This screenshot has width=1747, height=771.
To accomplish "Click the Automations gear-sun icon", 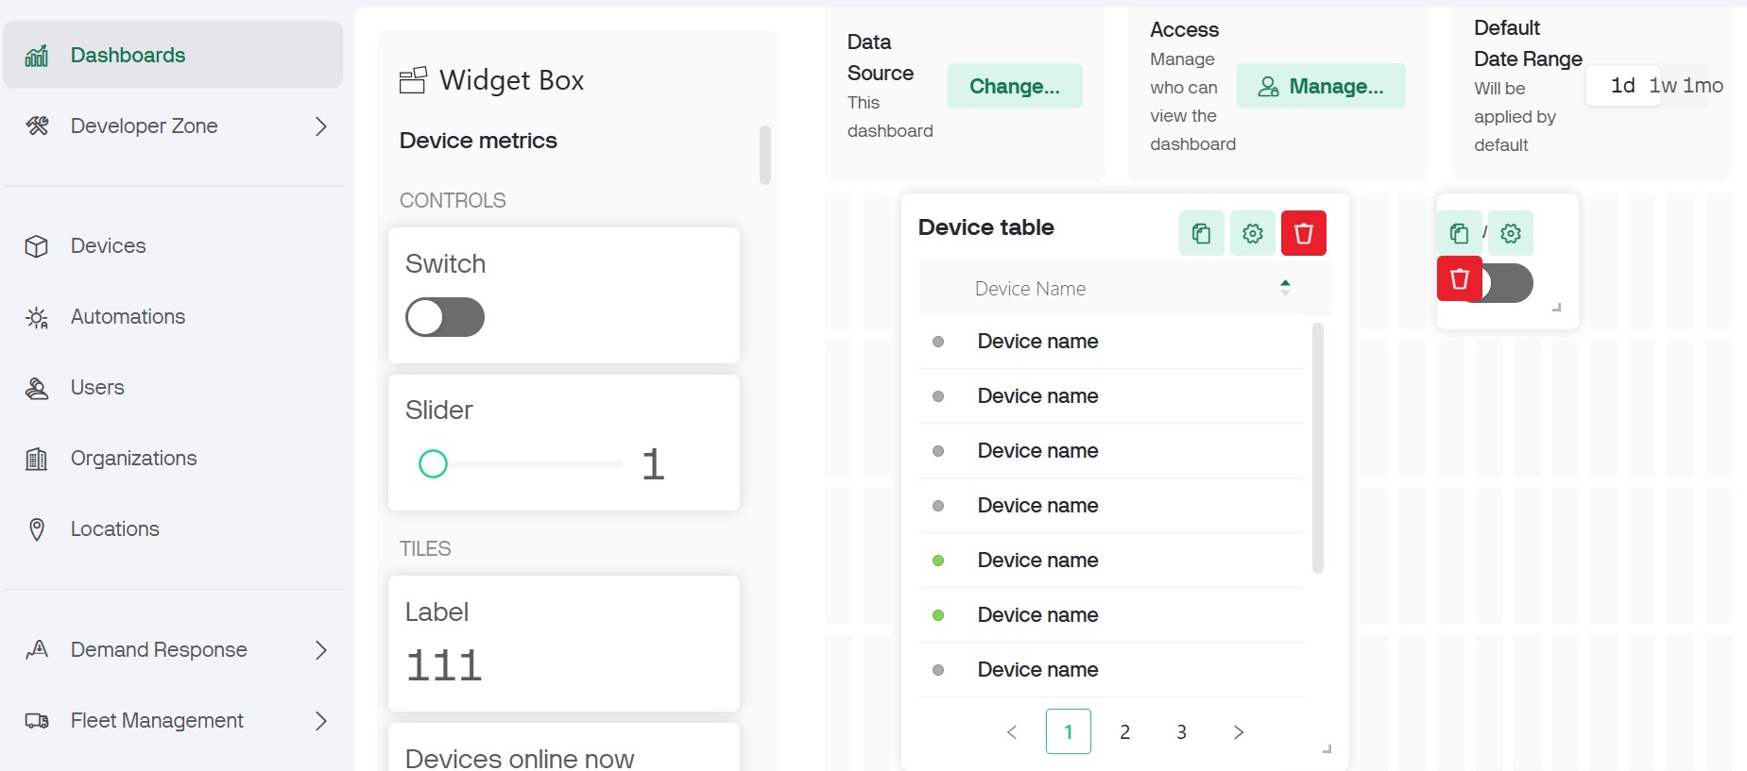I will 37,317.
